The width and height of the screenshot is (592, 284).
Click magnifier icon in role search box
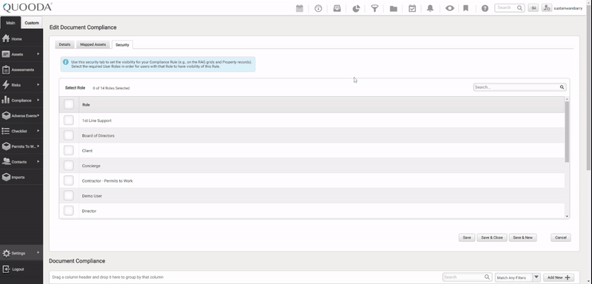(x=562, y=87)
